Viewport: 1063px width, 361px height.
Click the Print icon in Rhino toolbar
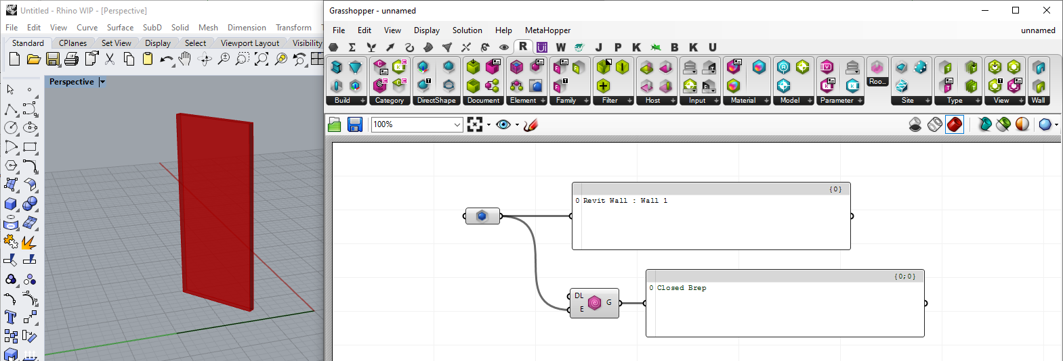(71, 59)
